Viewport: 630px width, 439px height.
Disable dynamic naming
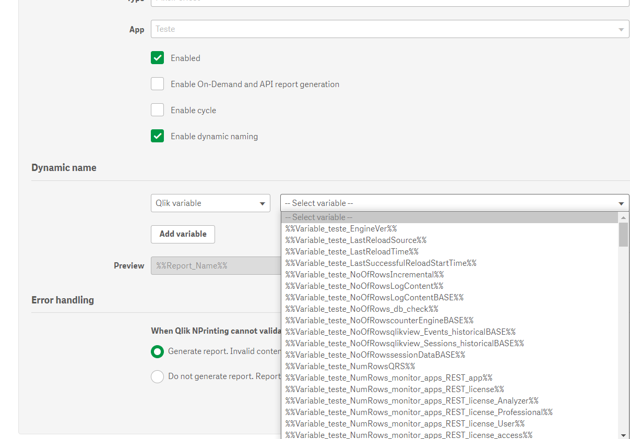157,136
